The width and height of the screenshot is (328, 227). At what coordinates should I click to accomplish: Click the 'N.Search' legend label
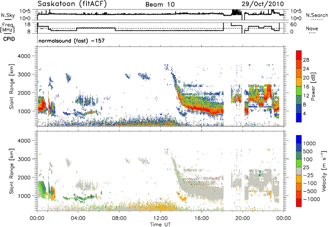(317, 15)
